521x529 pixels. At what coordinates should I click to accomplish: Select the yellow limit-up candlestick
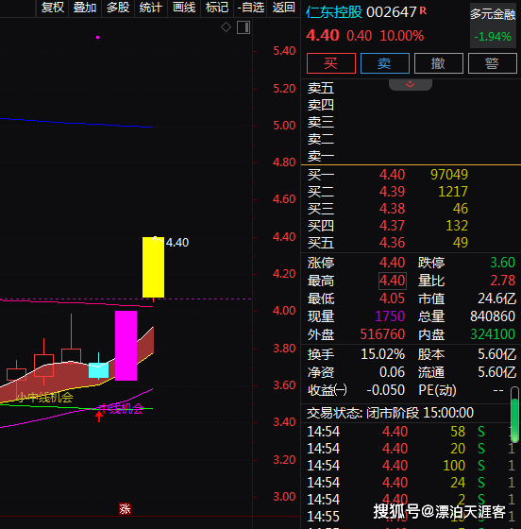[x=153, y=267]
